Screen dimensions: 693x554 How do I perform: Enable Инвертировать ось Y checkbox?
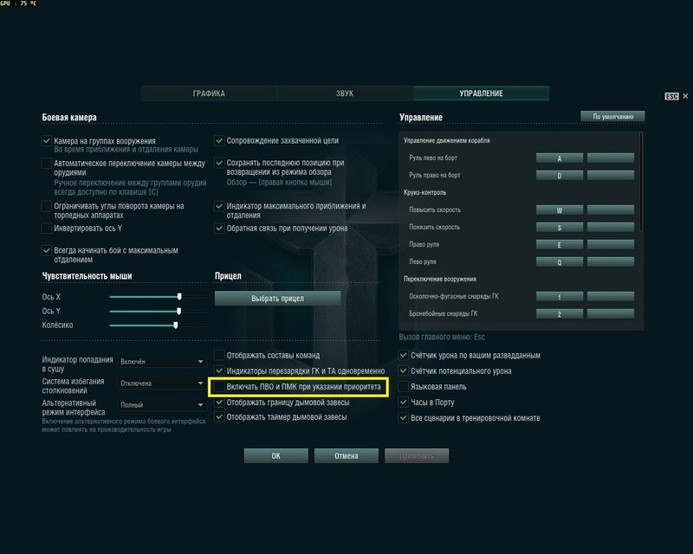point(47,228)
